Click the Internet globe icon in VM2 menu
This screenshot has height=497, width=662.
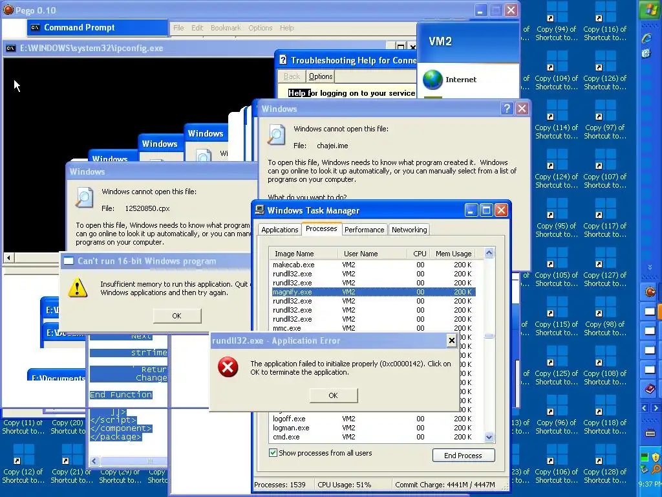(x=432, y=80)
